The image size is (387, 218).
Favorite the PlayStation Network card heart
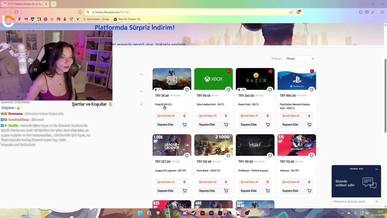(x=312, y=90)
